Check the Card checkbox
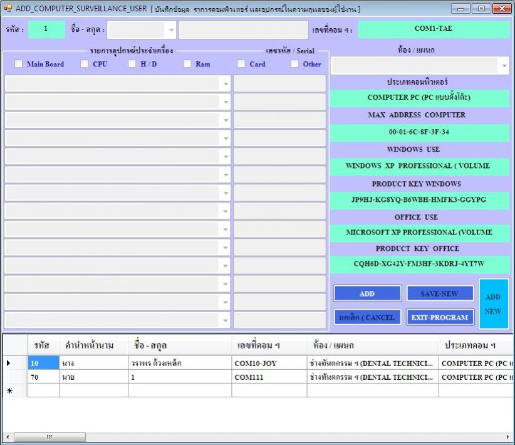Image resolution: width=515 pixels, height=445 pixels. [241, 64]
